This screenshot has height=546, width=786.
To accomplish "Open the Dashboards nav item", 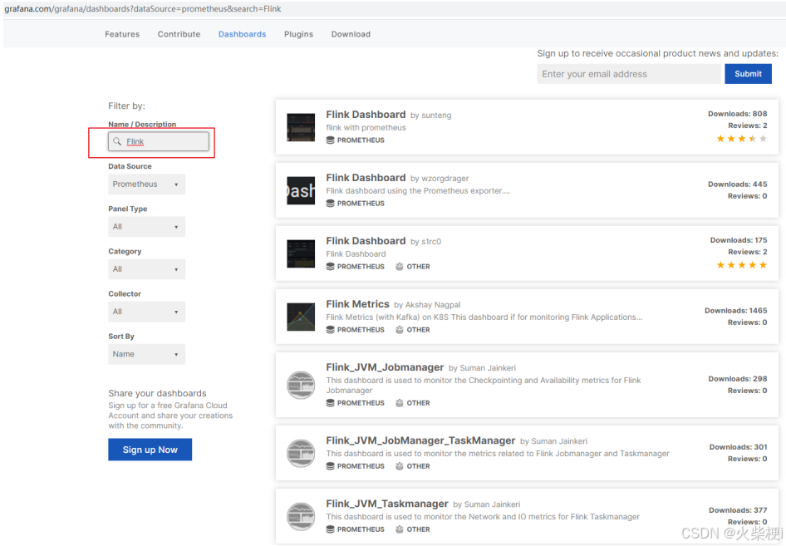I will tap(242, 34).
